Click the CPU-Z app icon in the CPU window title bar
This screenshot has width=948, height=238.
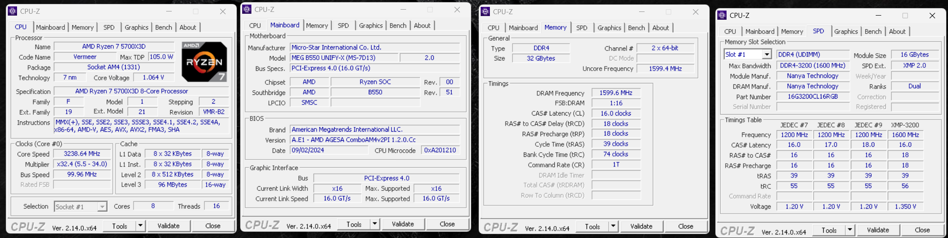[x=13, y=11]
